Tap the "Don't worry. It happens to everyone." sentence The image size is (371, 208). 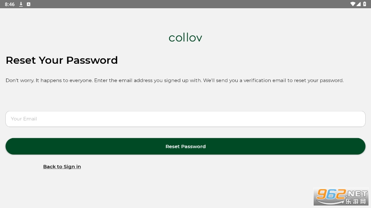(x=49, y=81)
